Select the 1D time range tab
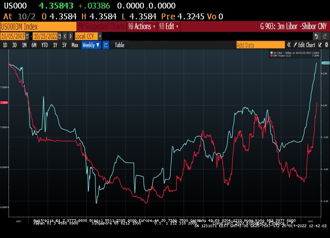The image size is (330, 238). coord(4,45)
